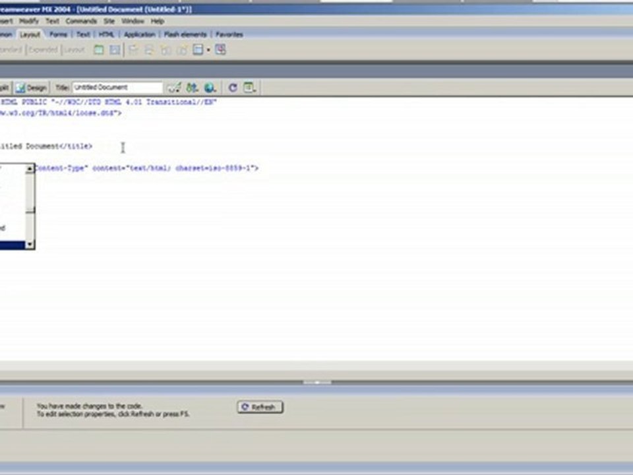Image resolution: width=633 pixels, height=475 pixels.
Task: Switch to the Application insert tab
Action: point(140,34)
